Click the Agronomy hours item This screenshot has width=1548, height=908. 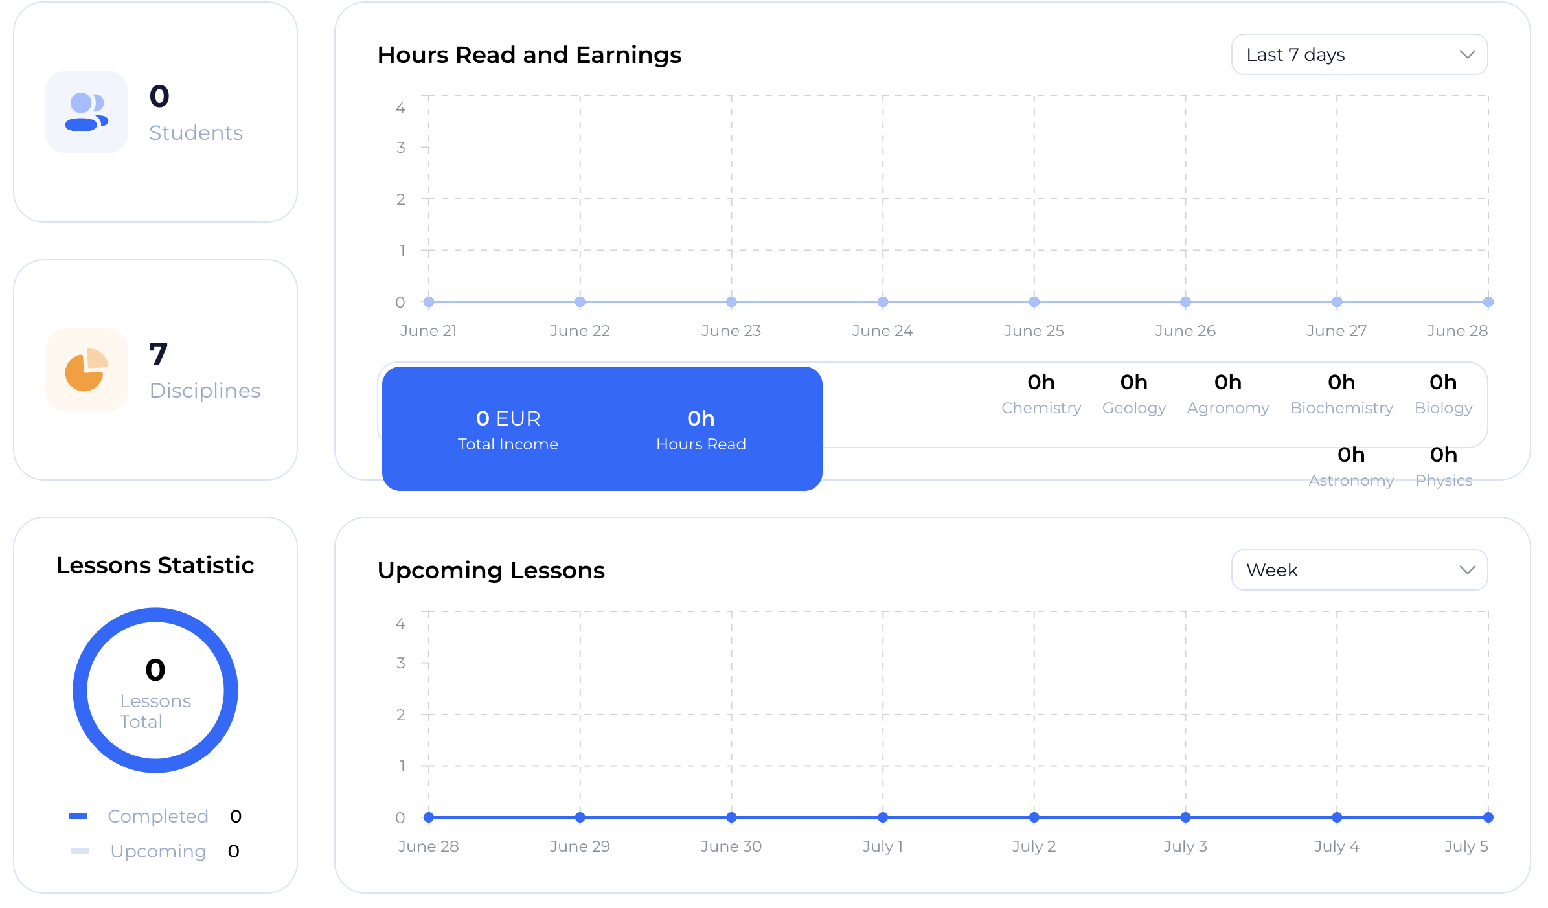point(1228,394)
